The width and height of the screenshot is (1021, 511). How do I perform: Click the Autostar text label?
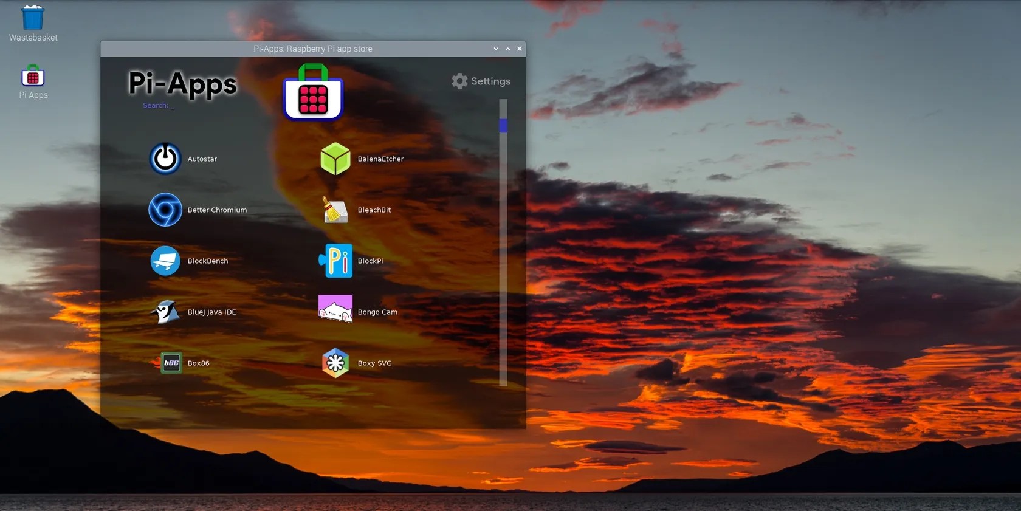click(x=202, y=159)
